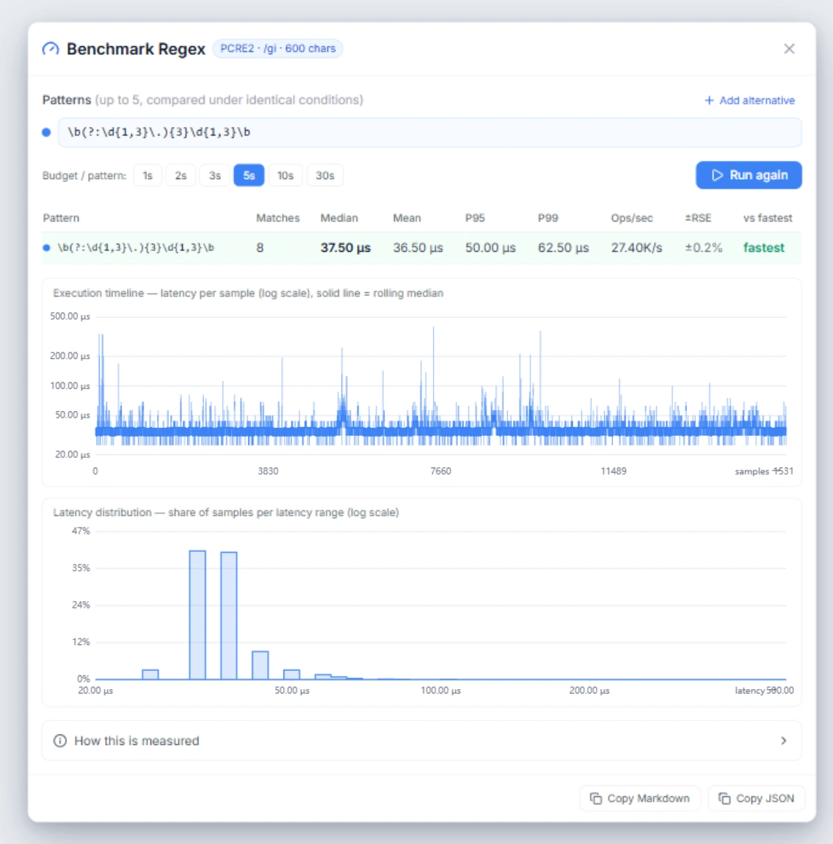Click the 36.50 µs mean value
This screenshot has height=844, width=833.
(418, 248)
